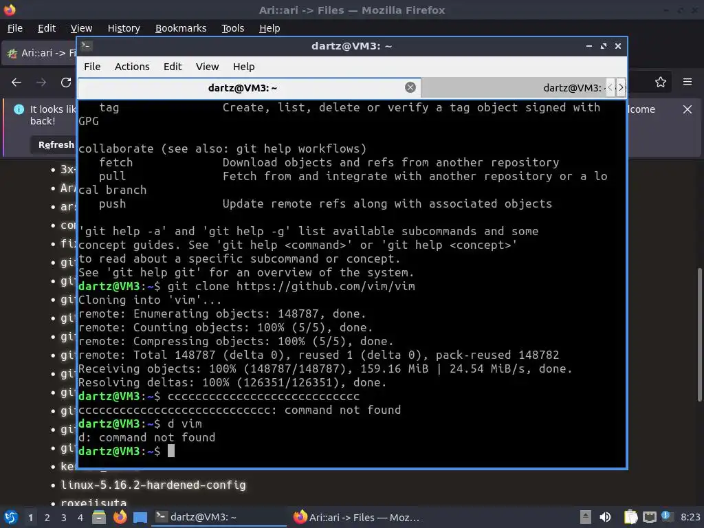Open the linux-5.16.2-hardened-config file link
The width and height of the screenshot is (704, 528).
coord(153,485)
